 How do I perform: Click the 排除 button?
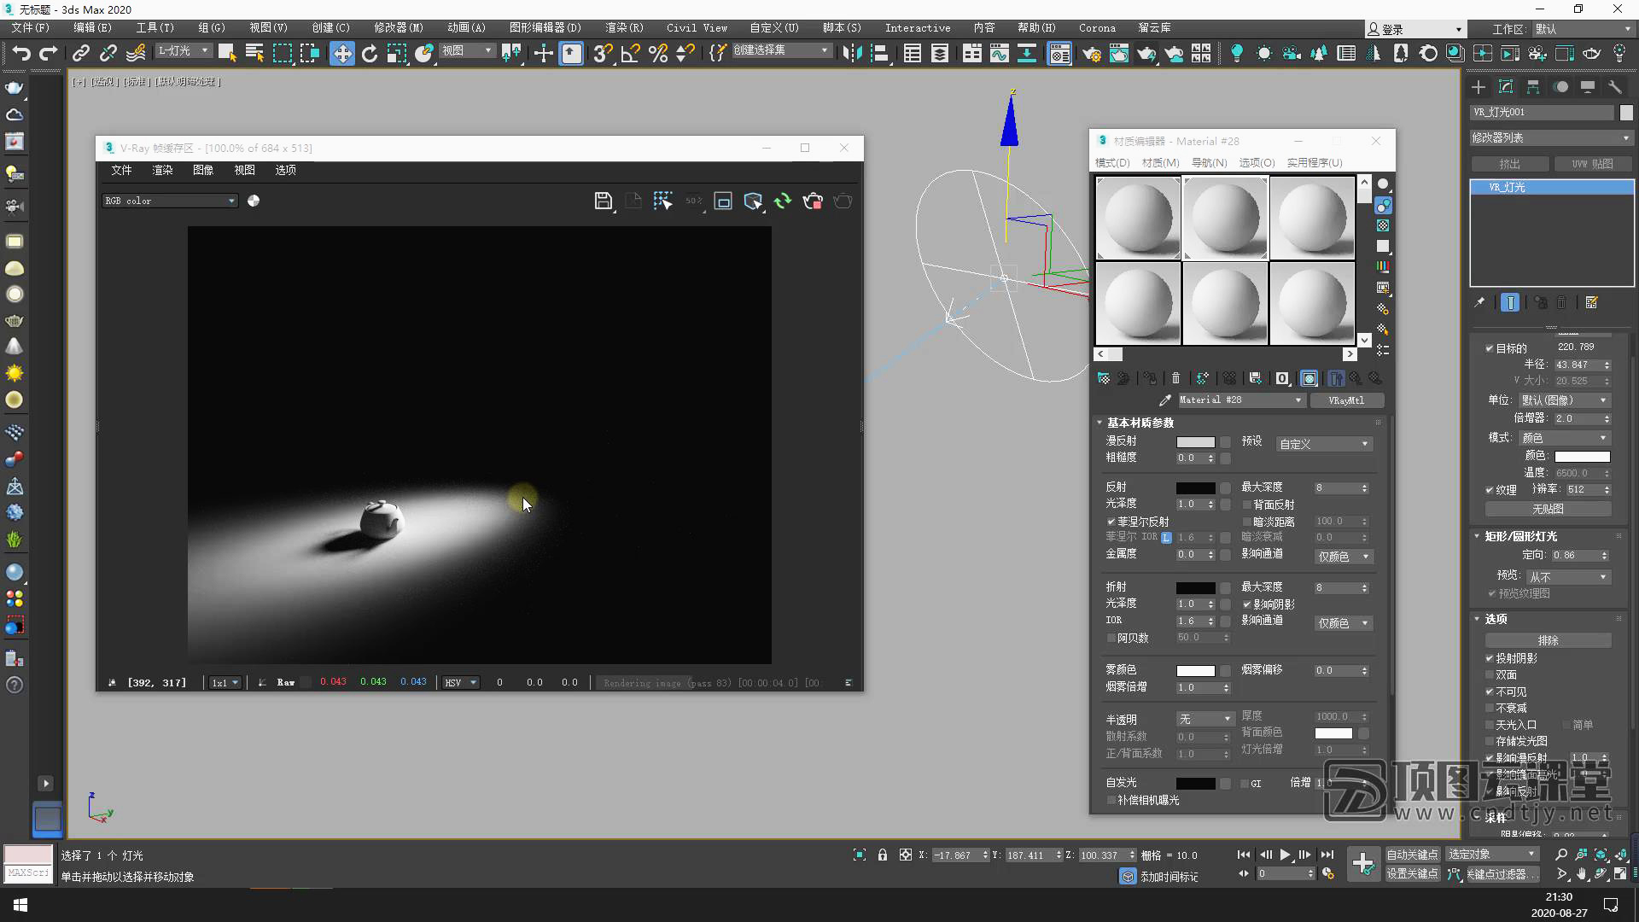point(1548,640)
